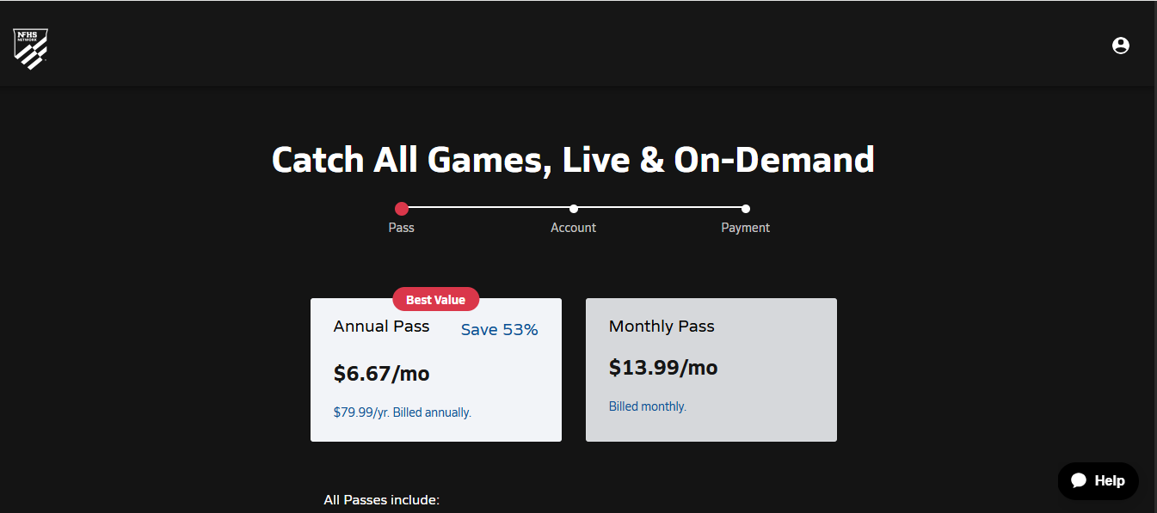Click the NFHS Network logo
The height and width of the screenshot is (513, 1157).
tap(31, 48)
